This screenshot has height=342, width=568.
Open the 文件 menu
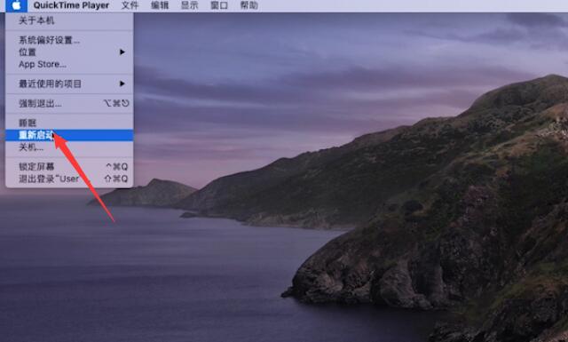130,5
